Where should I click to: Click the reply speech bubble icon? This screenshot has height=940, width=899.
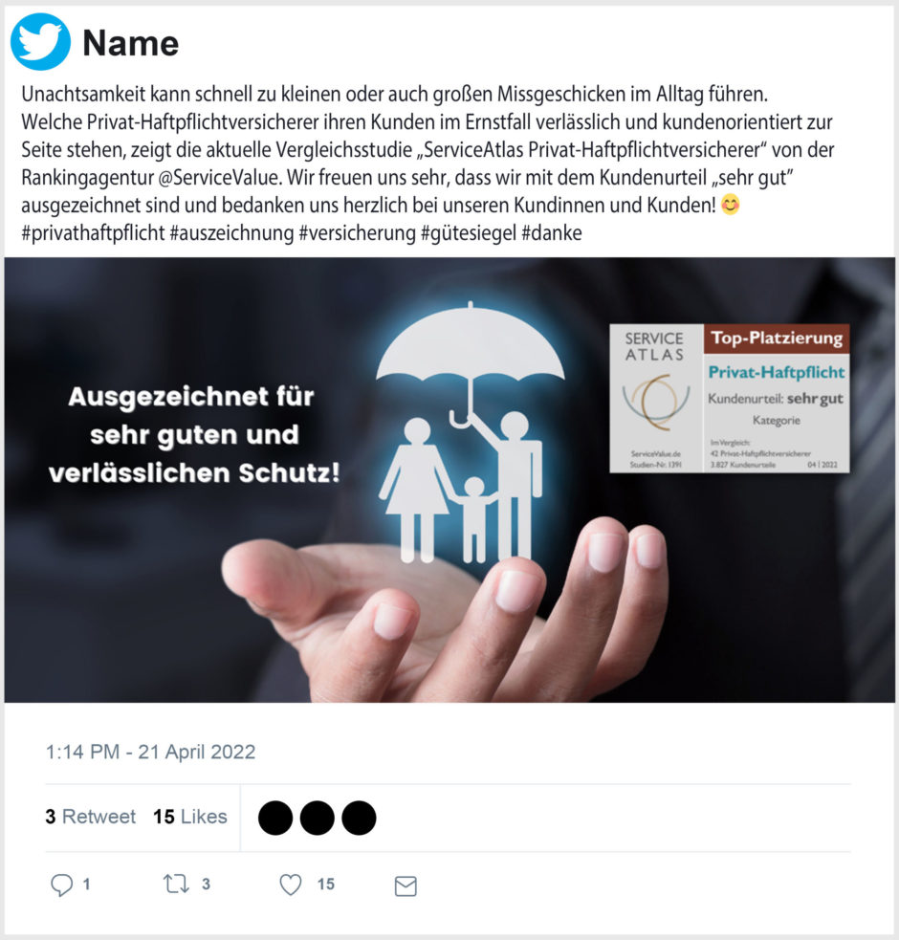[x=62, y=885]
